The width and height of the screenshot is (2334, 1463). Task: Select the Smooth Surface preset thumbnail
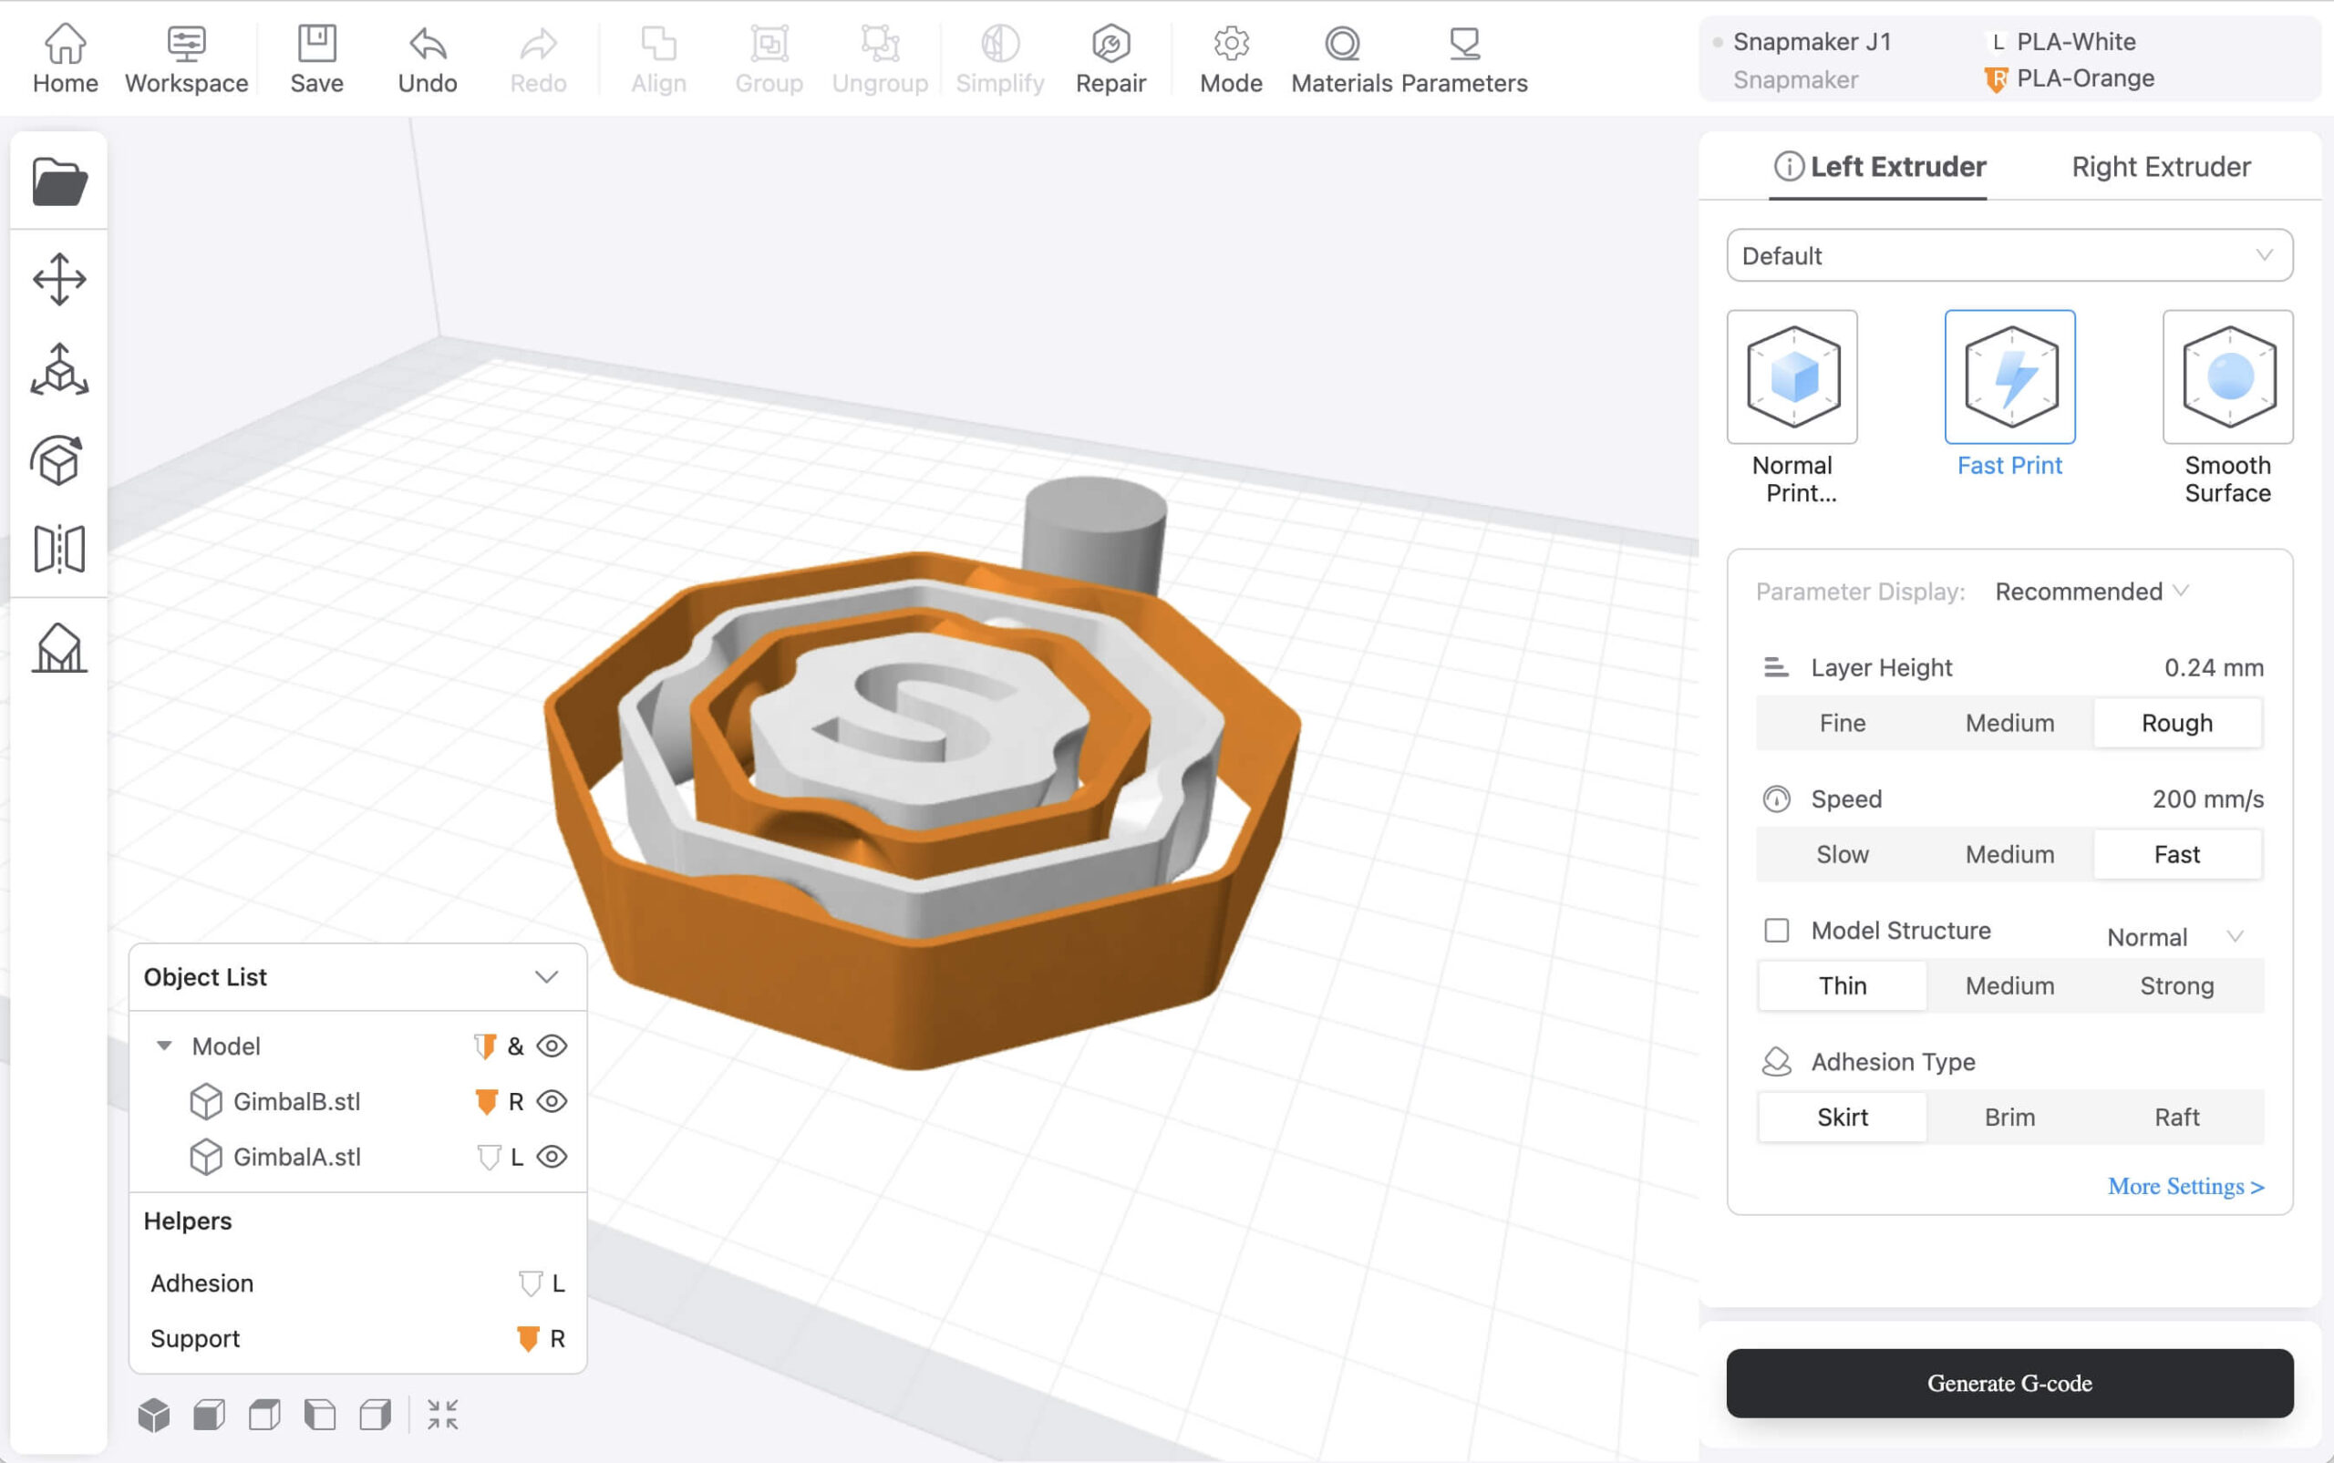[x=2226, y=377]
